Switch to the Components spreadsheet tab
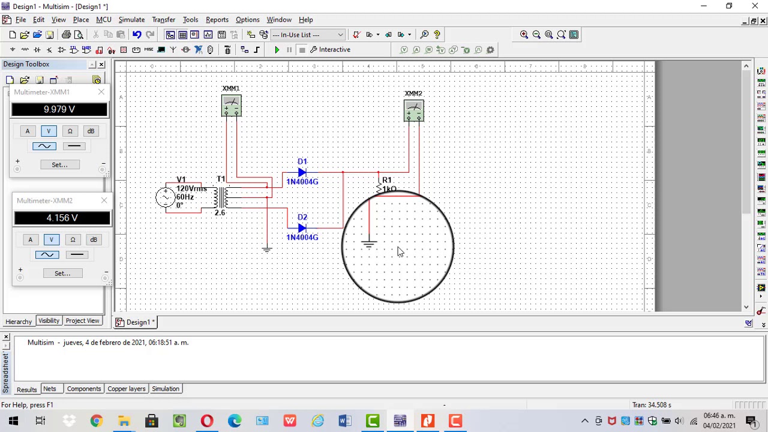Screen dimensions: 768x432 pos(84,389)
